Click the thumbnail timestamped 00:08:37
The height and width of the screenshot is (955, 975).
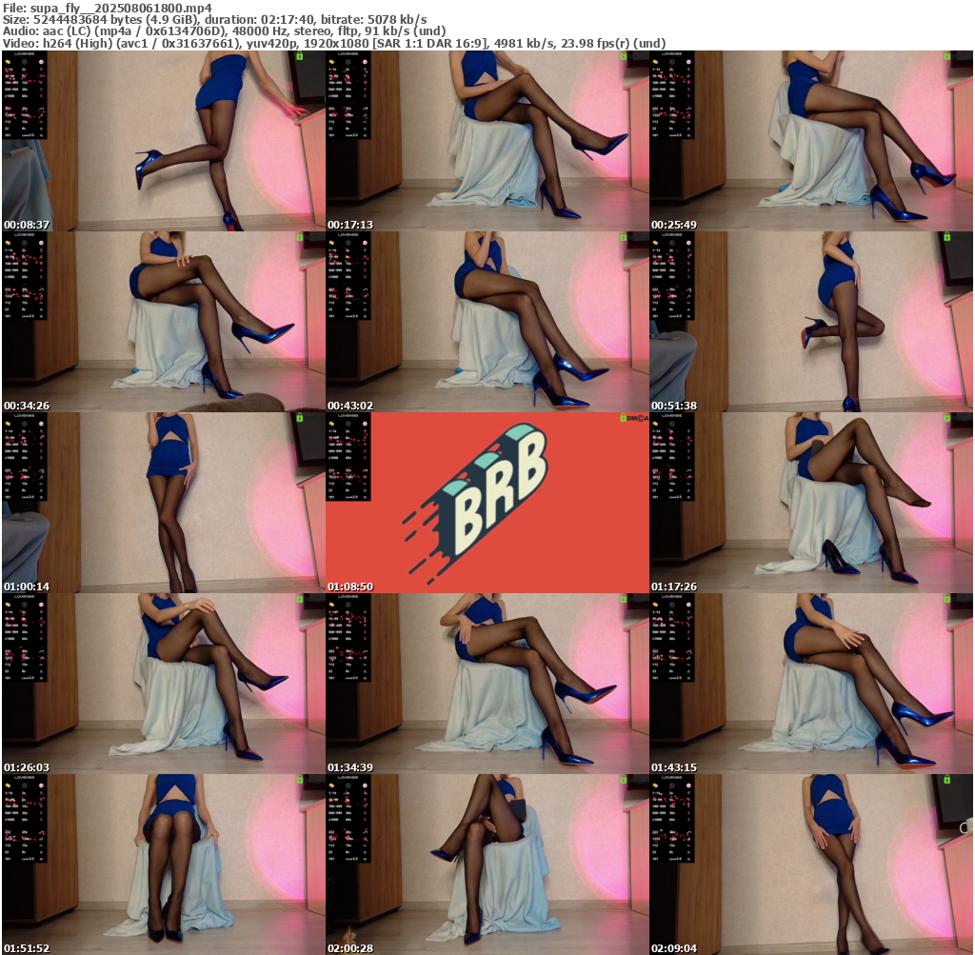pos(163,141)
